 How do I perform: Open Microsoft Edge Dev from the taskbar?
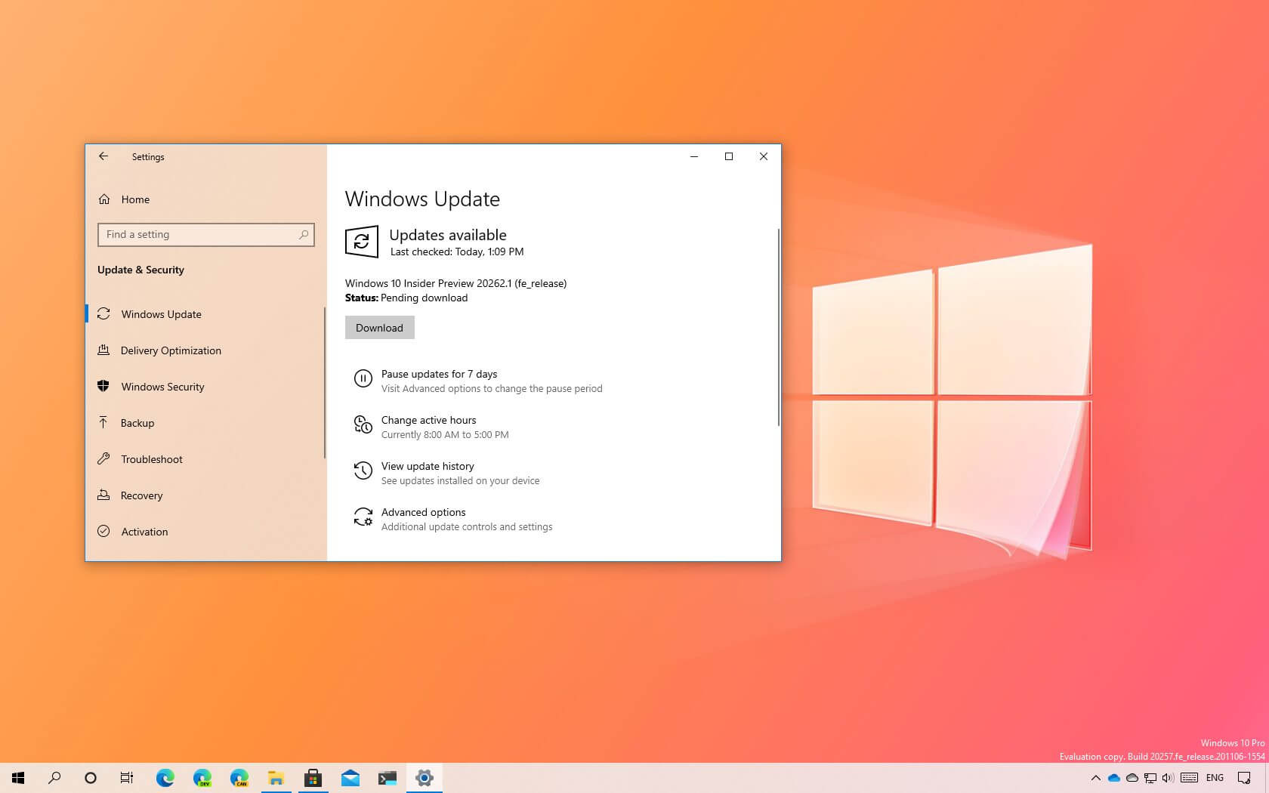click(200, 778)
